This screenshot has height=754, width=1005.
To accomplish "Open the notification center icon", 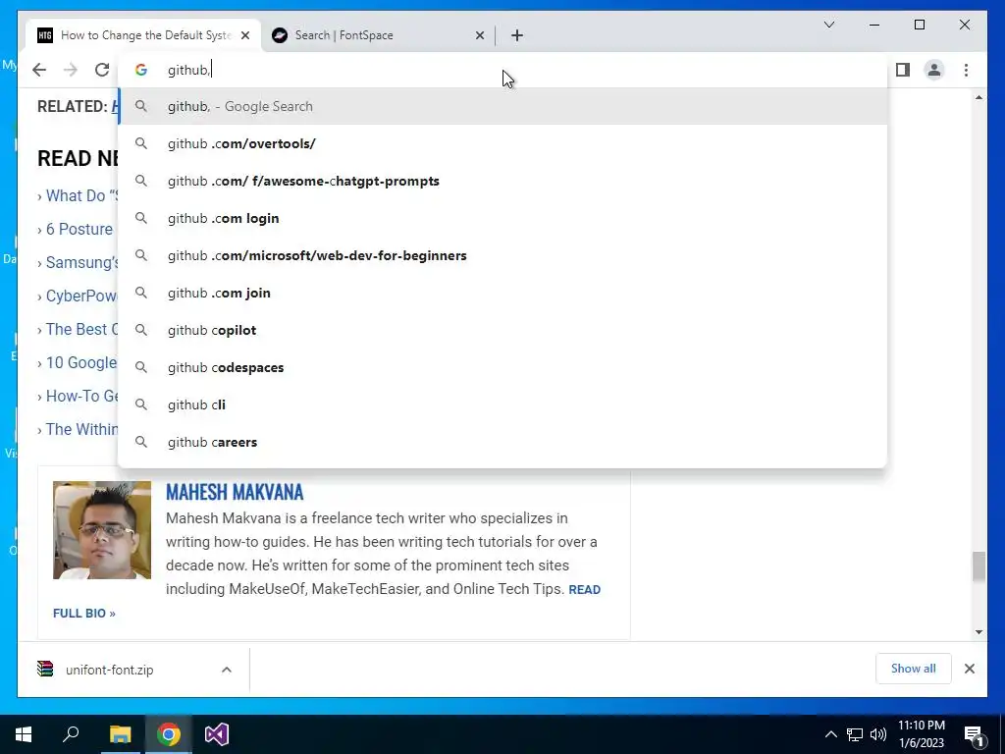I will [973, 734].
